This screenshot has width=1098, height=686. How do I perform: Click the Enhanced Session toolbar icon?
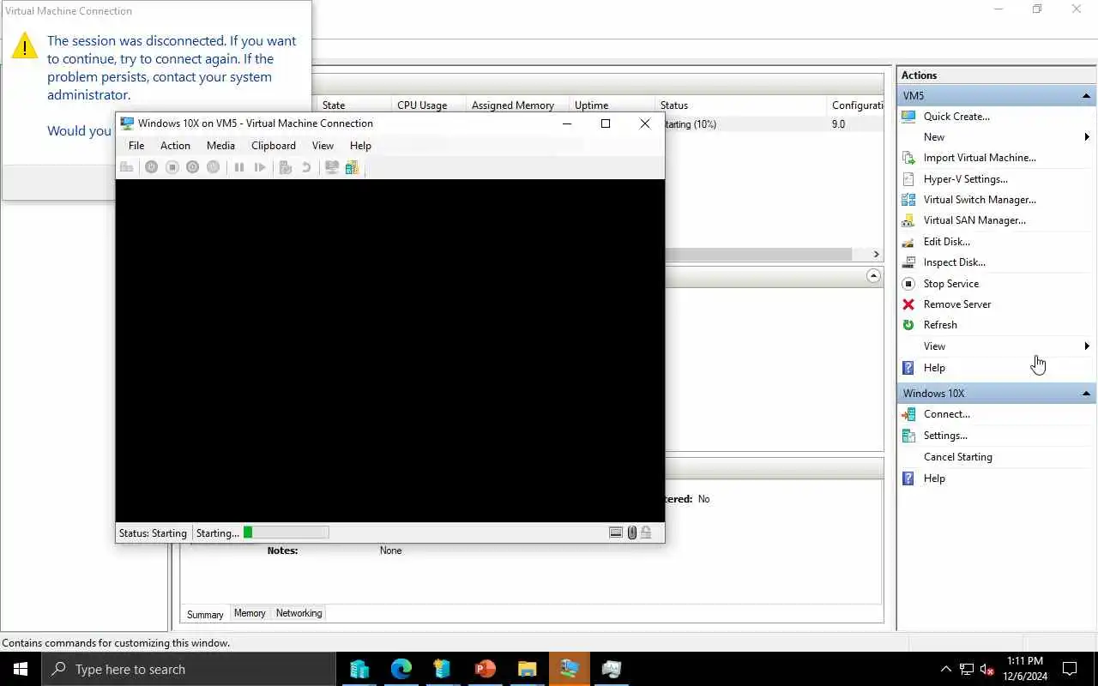[x=331, y=167]
